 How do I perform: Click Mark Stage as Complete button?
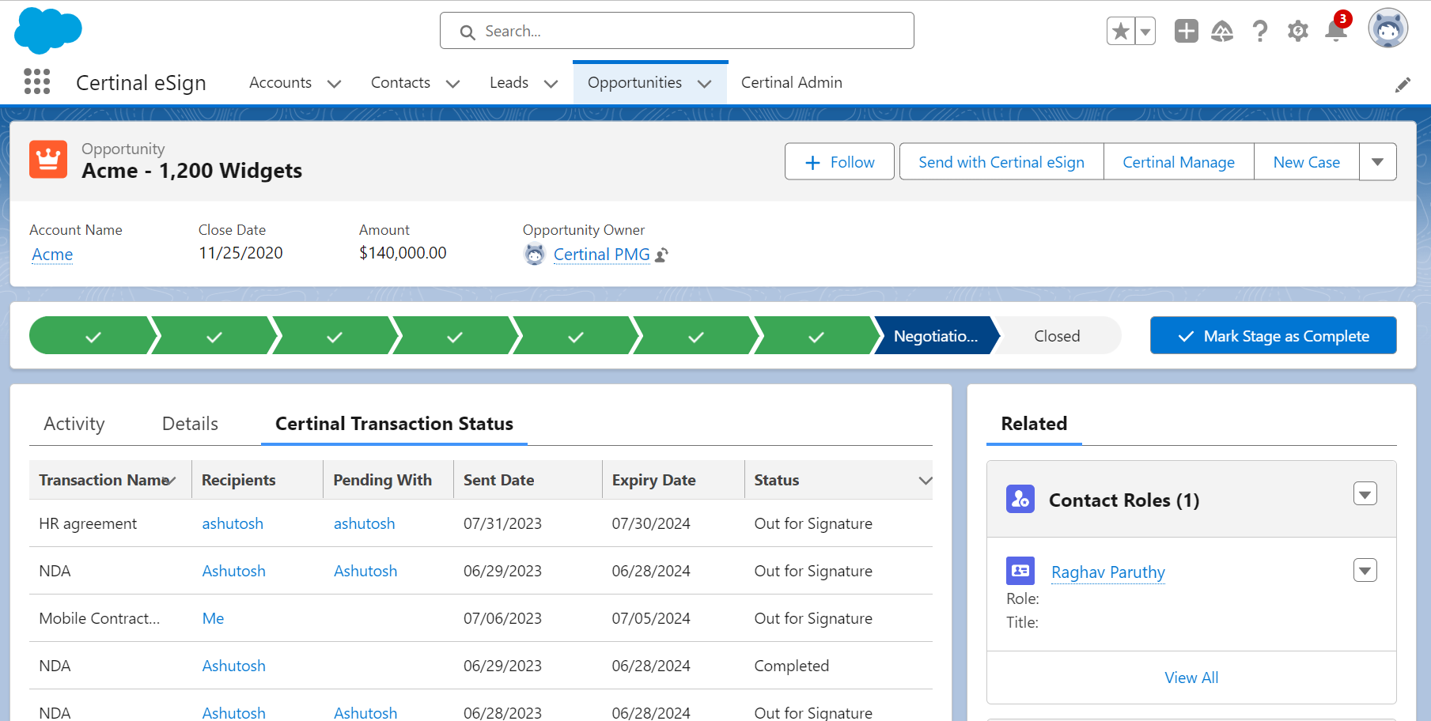click(x=1274, y=336)
